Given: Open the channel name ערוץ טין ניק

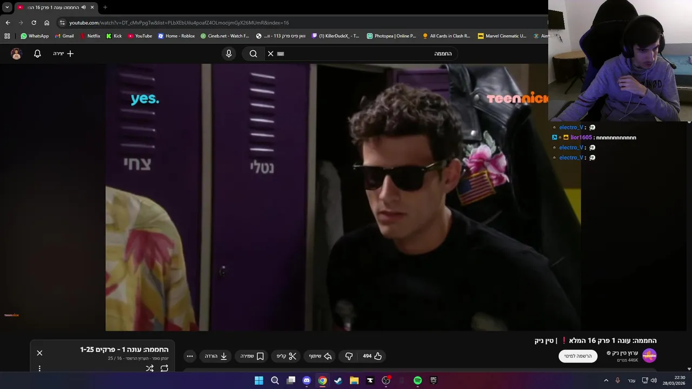Looking at the screenshot, I should pos(625,353).
